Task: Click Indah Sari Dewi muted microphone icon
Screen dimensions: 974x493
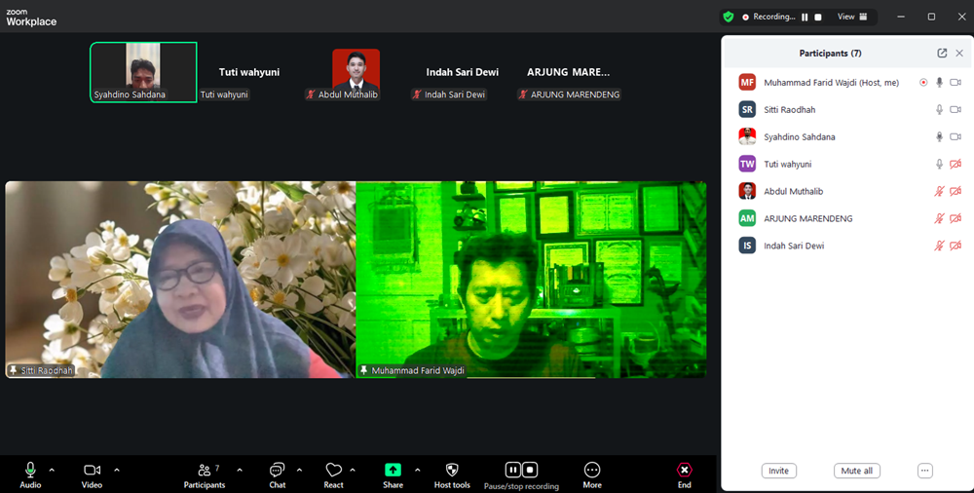Action: point(939,246)
